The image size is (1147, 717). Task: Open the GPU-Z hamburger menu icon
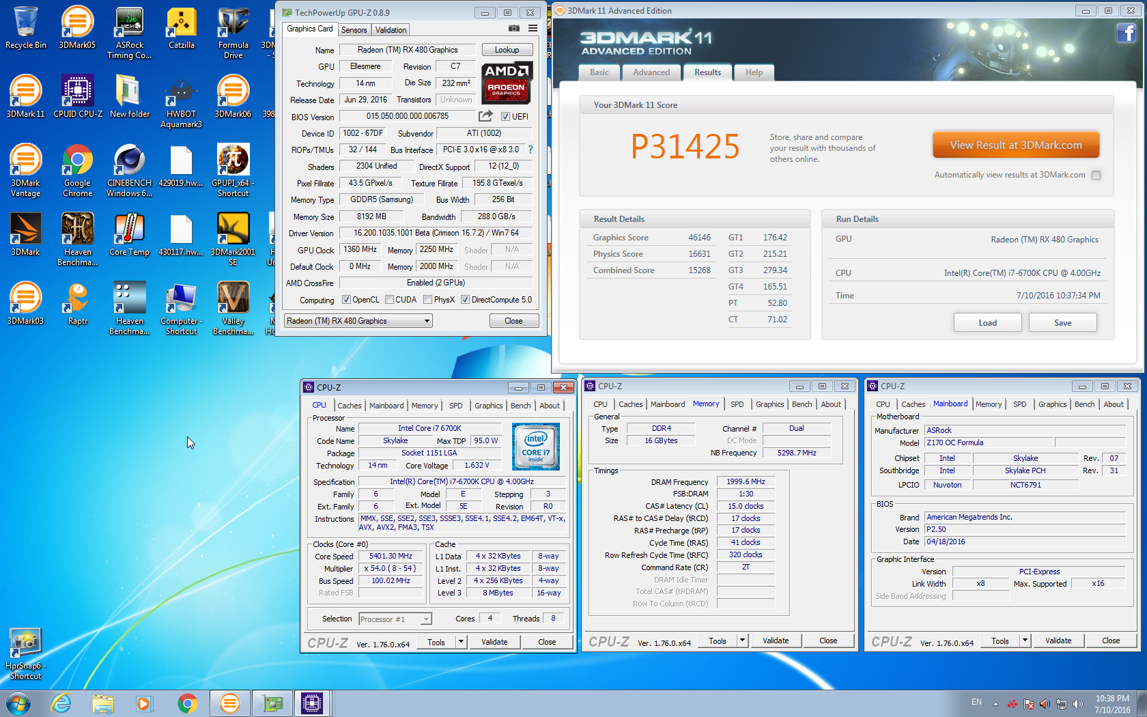coord(533,29)
